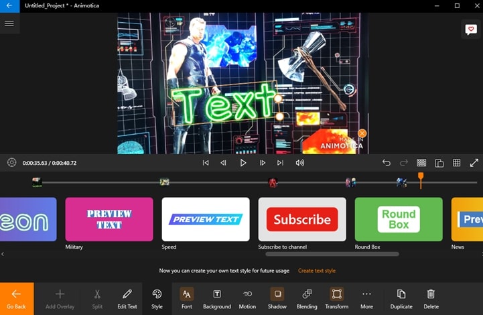The height and width of the screenshot is (315, 483).
Task: Select the Transform tool
Action: 337,299
